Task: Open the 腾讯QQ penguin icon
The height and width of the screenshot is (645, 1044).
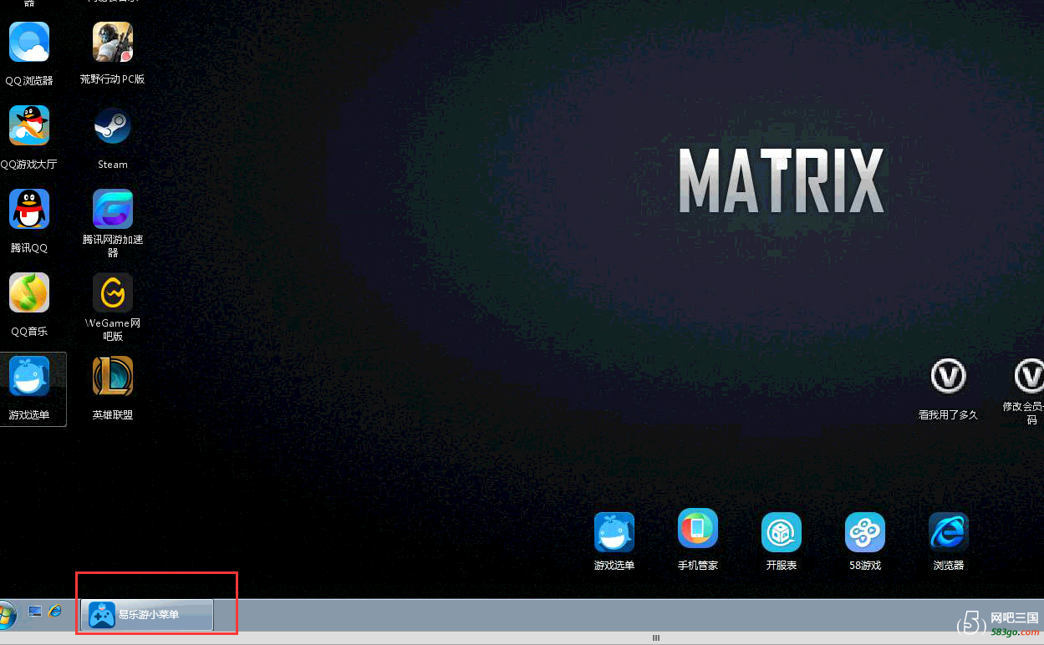Action: click(29, 210)
